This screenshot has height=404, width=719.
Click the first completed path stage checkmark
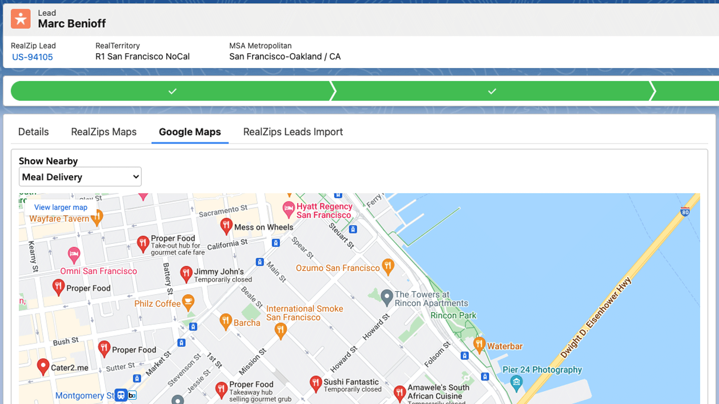tap(172, 91)
